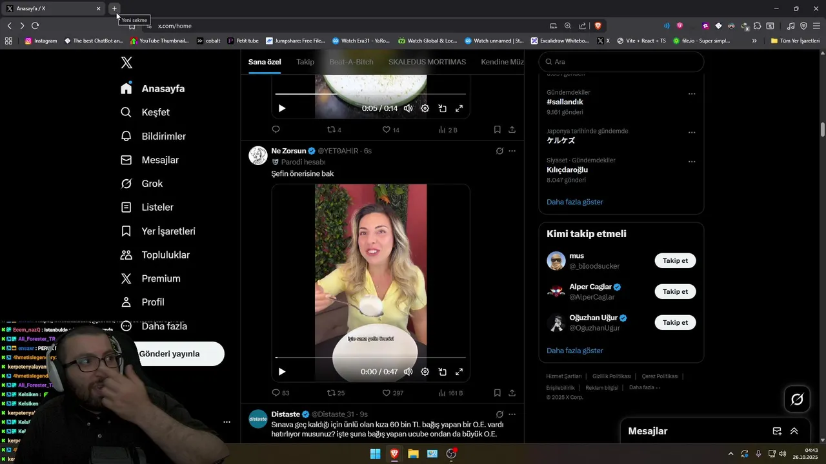Seek the Ne Zorsun video progress bar

[370, 357]
